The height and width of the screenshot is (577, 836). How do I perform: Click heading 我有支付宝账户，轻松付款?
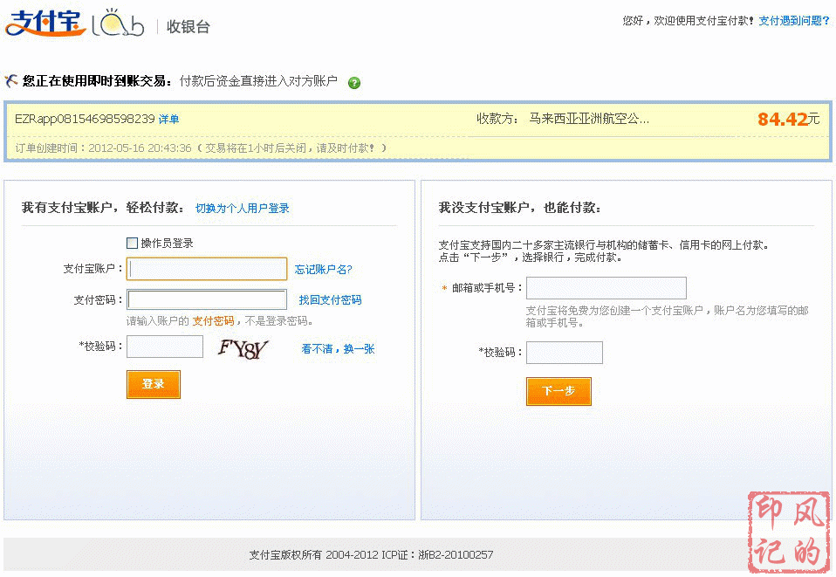103,208
